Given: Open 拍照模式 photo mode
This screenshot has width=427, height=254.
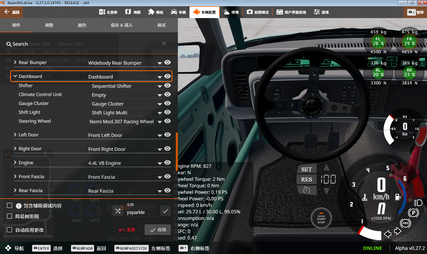Looking at the screenshot, I should point(258,12).
